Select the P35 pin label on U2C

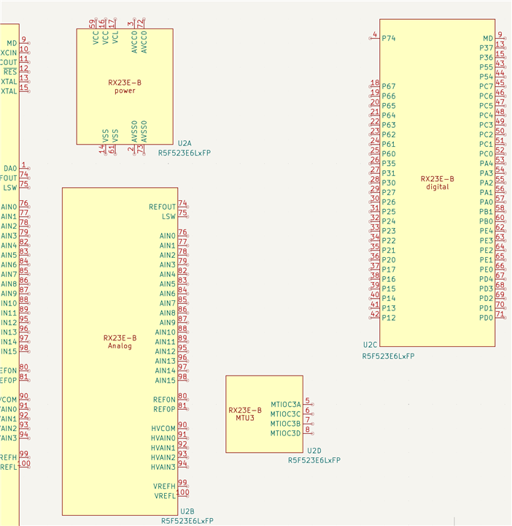(x=389, y=164)
